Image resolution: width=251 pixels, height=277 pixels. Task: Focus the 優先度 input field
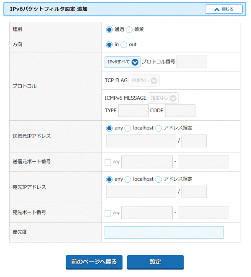164,232
